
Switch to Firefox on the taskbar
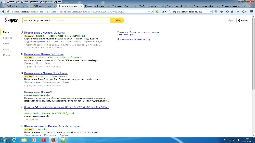pyautogui.click(x=54, y=140)
